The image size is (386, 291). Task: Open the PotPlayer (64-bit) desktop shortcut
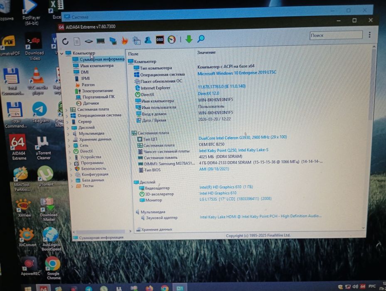click(31, 12)
